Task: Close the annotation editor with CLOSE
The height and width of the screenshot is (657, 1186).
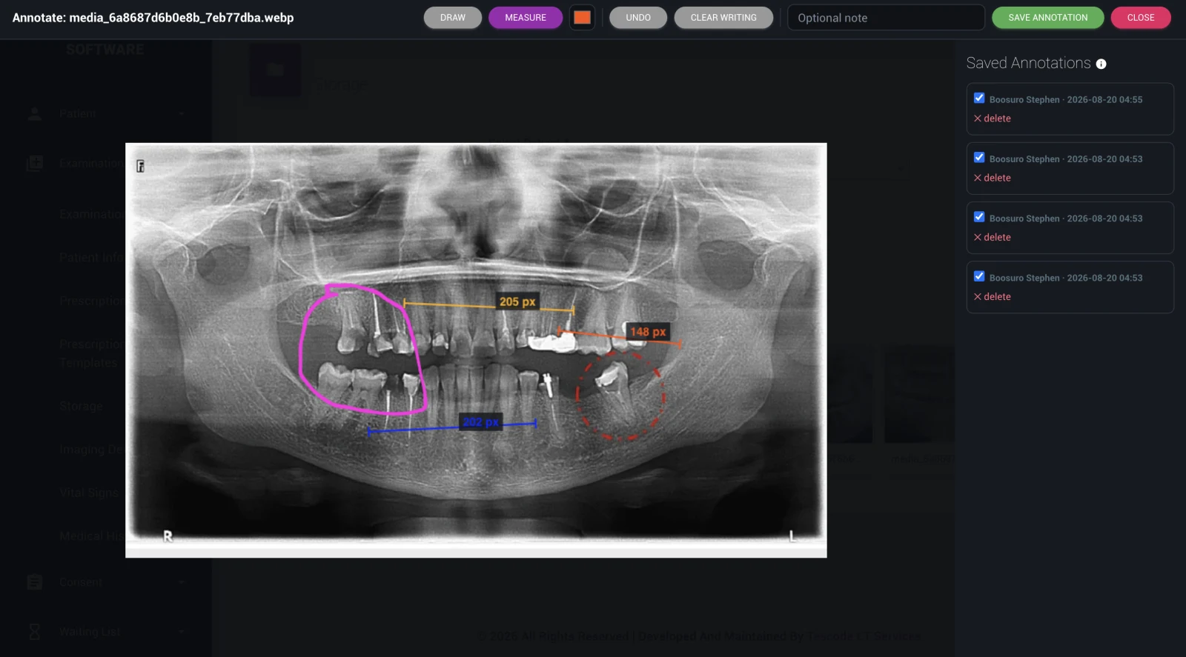Action: [x=1141, y=18]
